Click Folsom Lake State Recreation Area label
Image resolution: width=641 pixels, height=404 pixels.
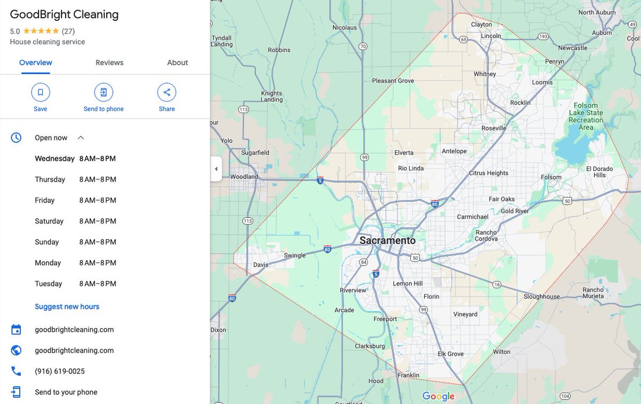tap(586, 116)
